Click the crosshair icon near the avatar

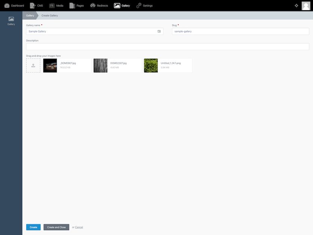(x=297, y=6)
